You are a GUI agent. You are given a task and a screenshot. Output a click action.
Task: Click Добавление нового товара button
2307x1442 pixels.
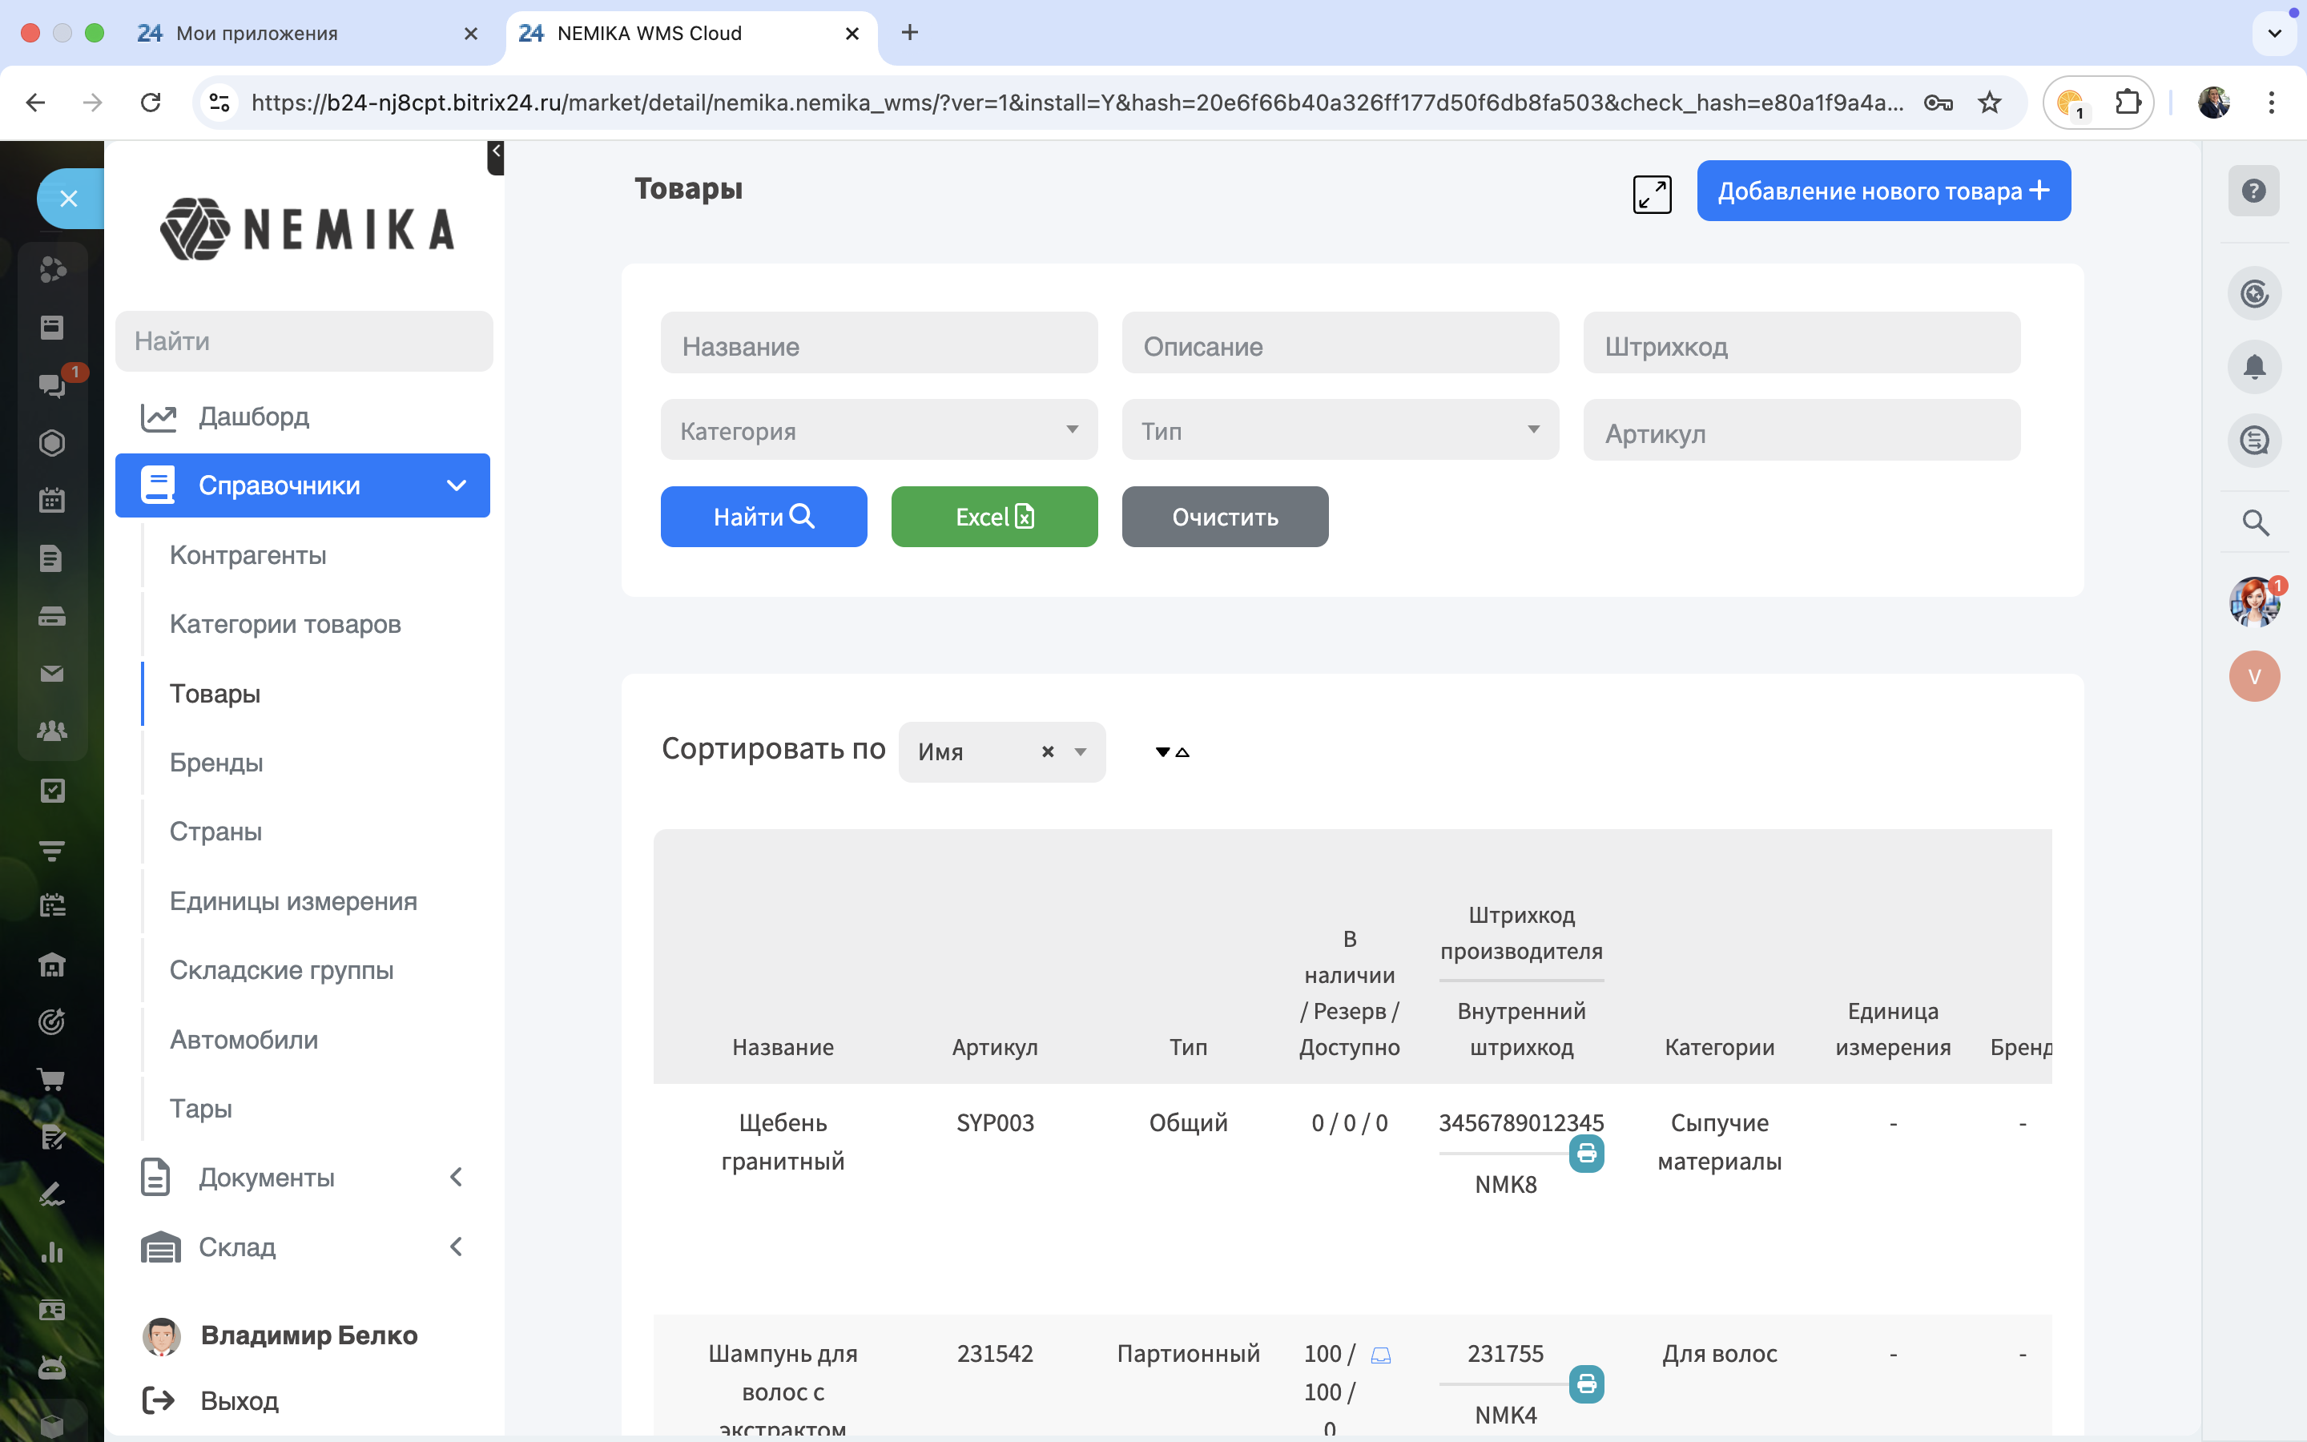pyautogui.click(x=1882, y=191)
